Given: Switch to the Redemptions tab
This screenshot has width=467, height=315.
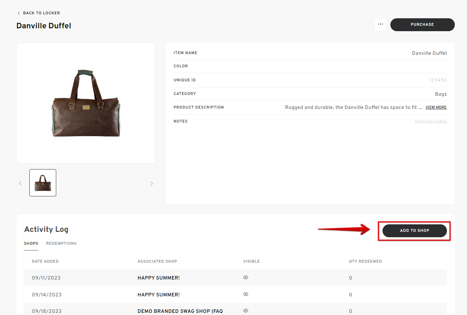Looking at the screenshot, I should pyautogui.click(x=61, y=243).
